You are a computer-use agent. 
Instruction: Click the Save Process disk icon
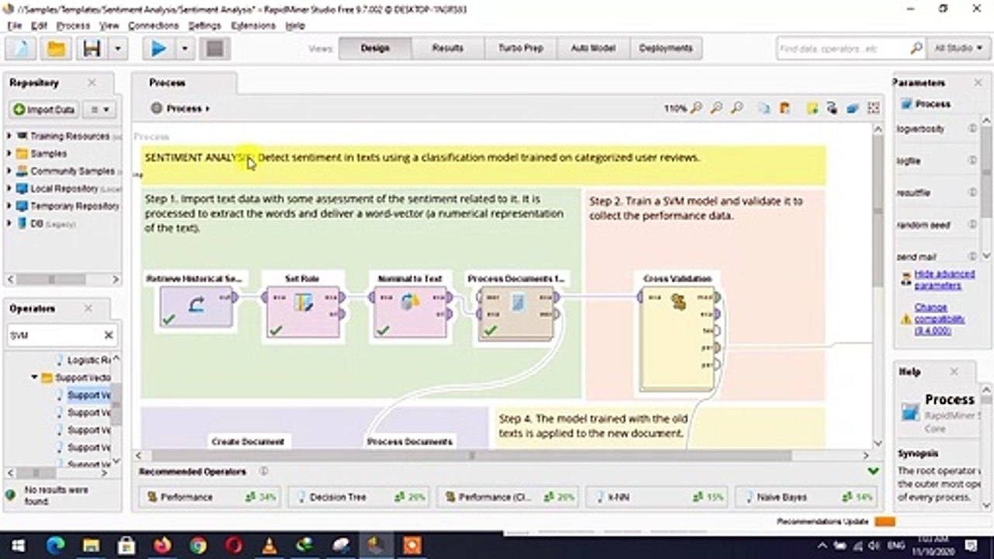tap(92, 49)
